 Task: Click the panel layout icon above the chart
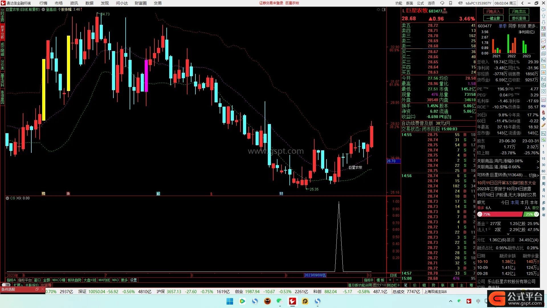point(384,9)
